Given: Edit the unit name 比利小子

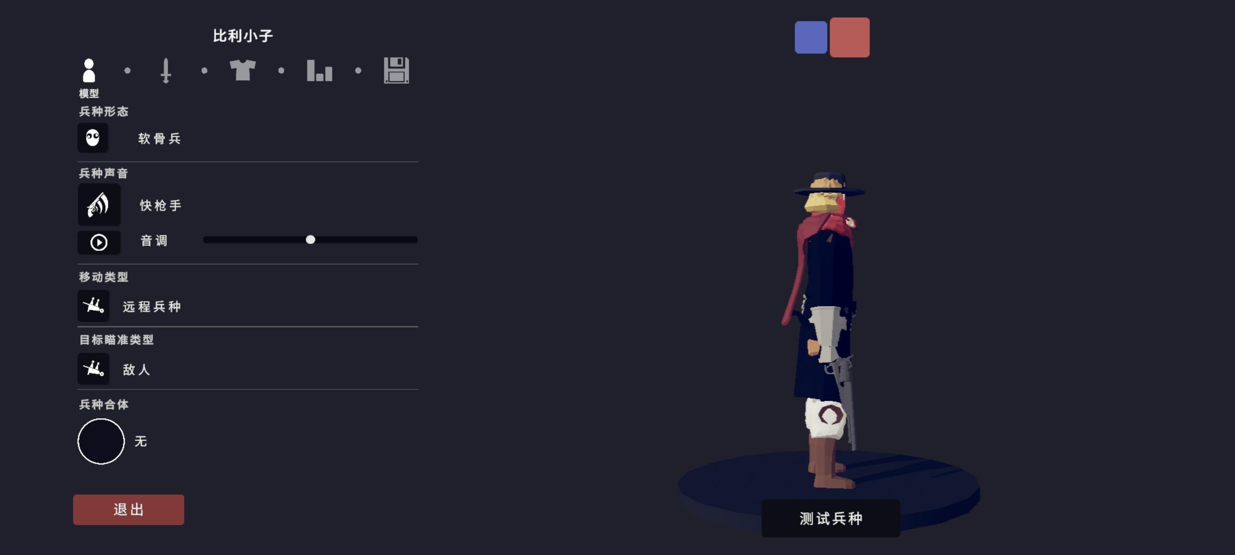Looking at the screenshot, I should [243, 36].
